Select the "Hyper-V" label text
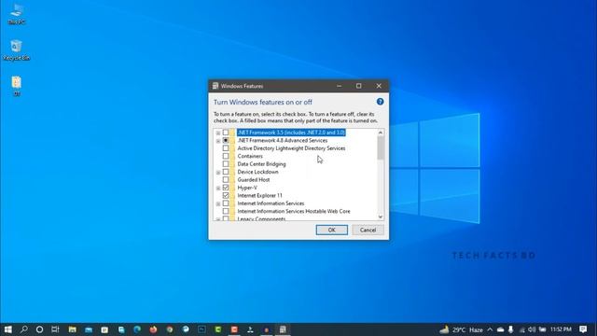The height and width of the screenshot is (336, 597). (x=247, y=188)
